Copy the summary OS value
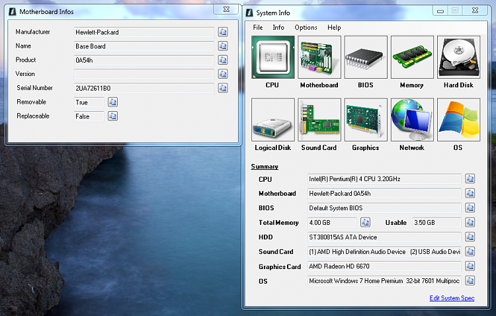 [x=470, y=280]
